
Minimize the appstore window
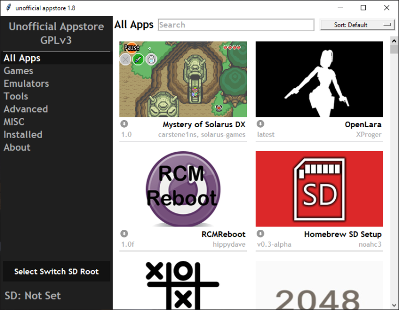[x=340, y=8]
